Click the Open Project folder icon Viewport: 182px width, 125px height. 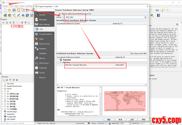[9, 10]
